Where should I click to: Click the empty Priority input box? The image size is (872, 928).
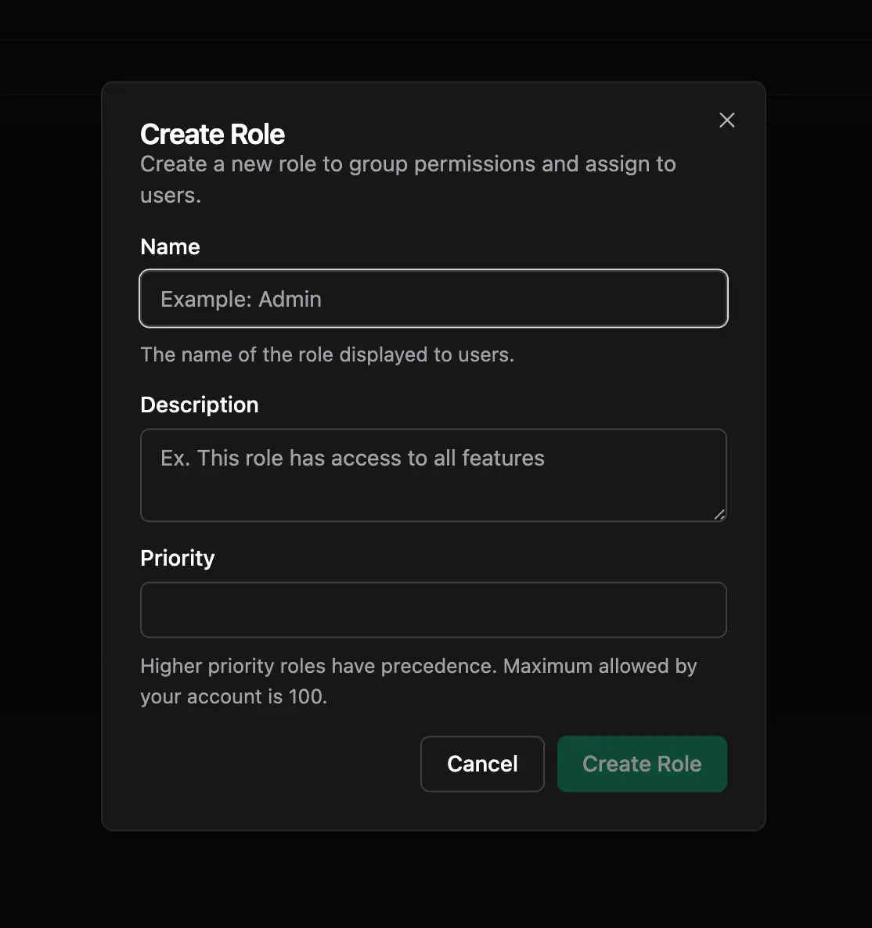[433, 610]
